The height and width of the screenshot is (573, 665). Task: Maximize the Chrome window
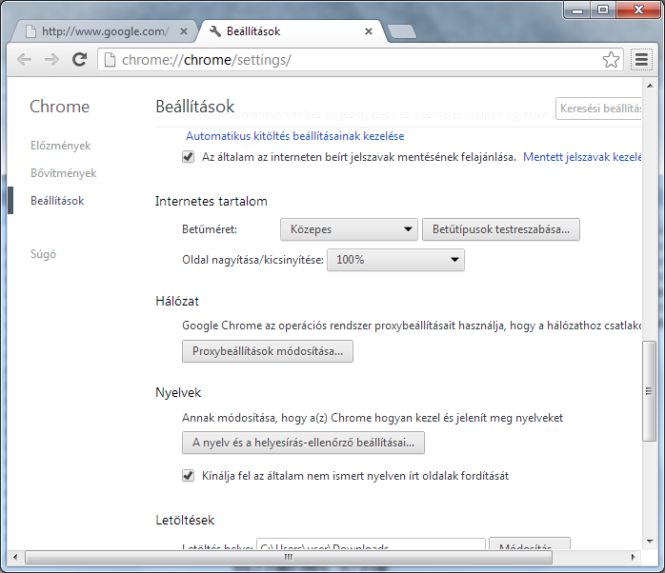point(603,10)
